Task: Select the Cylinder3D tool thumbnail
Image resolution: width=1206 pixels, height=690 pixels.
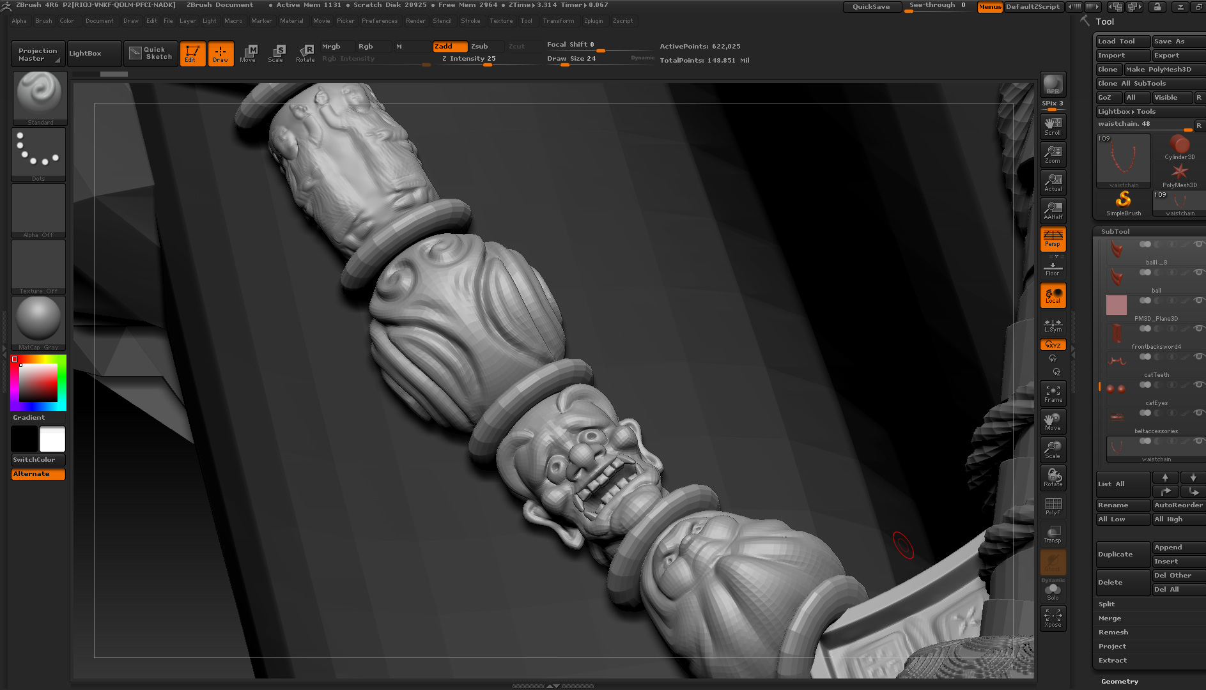Action: click(1179, 147)
